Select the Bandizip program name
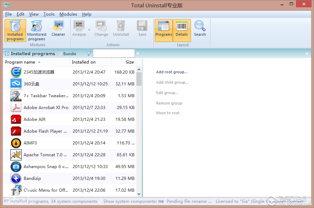The width and height of the screenshot is (314, 208). click(x=32, y=178)
